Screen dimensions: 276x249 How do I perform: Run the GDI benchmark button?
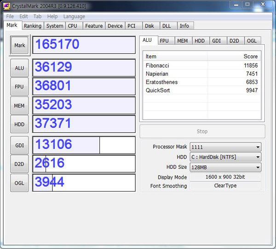click(19, 145)
